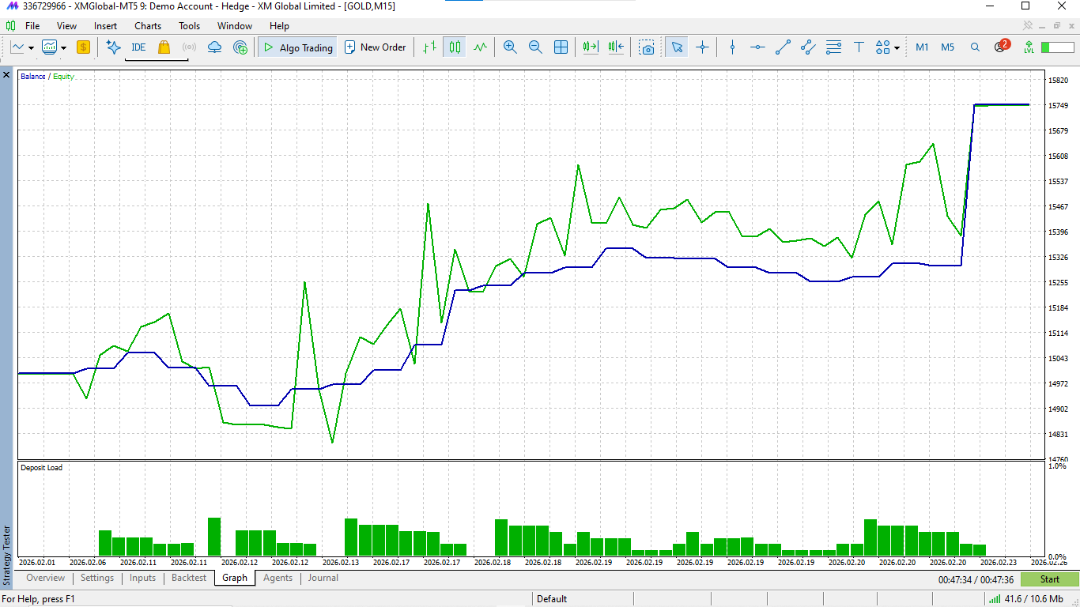Screen dimensions: 1080x607
Task: Open the new chart icon
Action: tap(17, 47)
